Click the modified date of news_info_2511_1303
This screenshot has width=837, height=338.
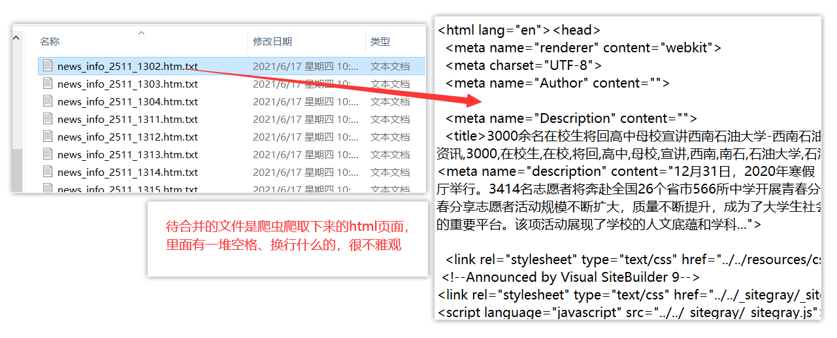tap(306, 84)
